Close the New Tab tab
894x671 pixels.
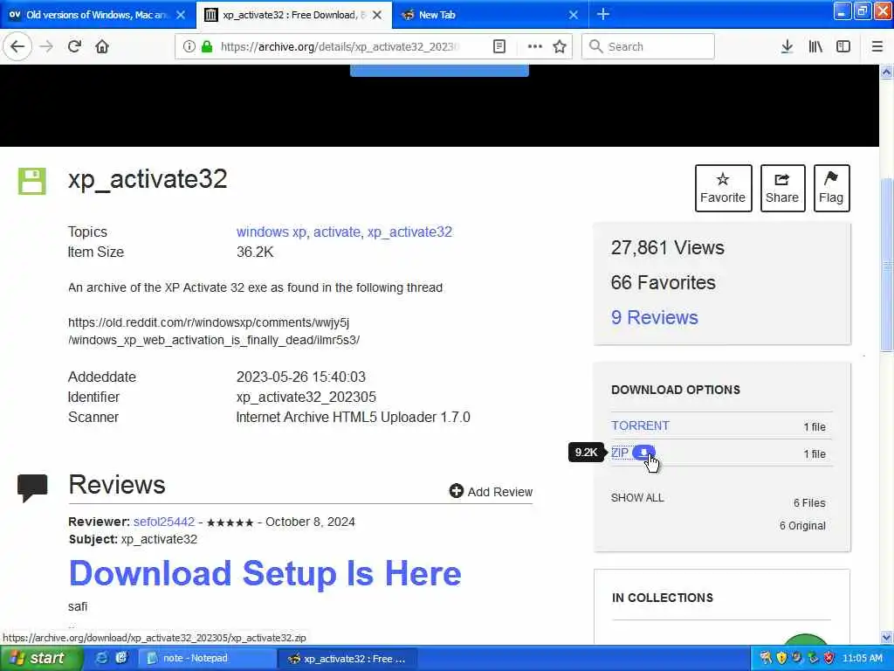pyautogui.click(x=574, y=15)
